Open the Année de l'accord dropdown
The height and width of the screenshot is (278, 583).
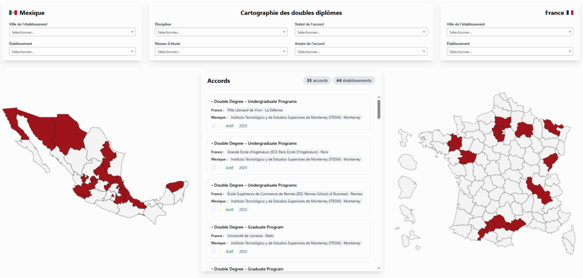click(361, 52)
